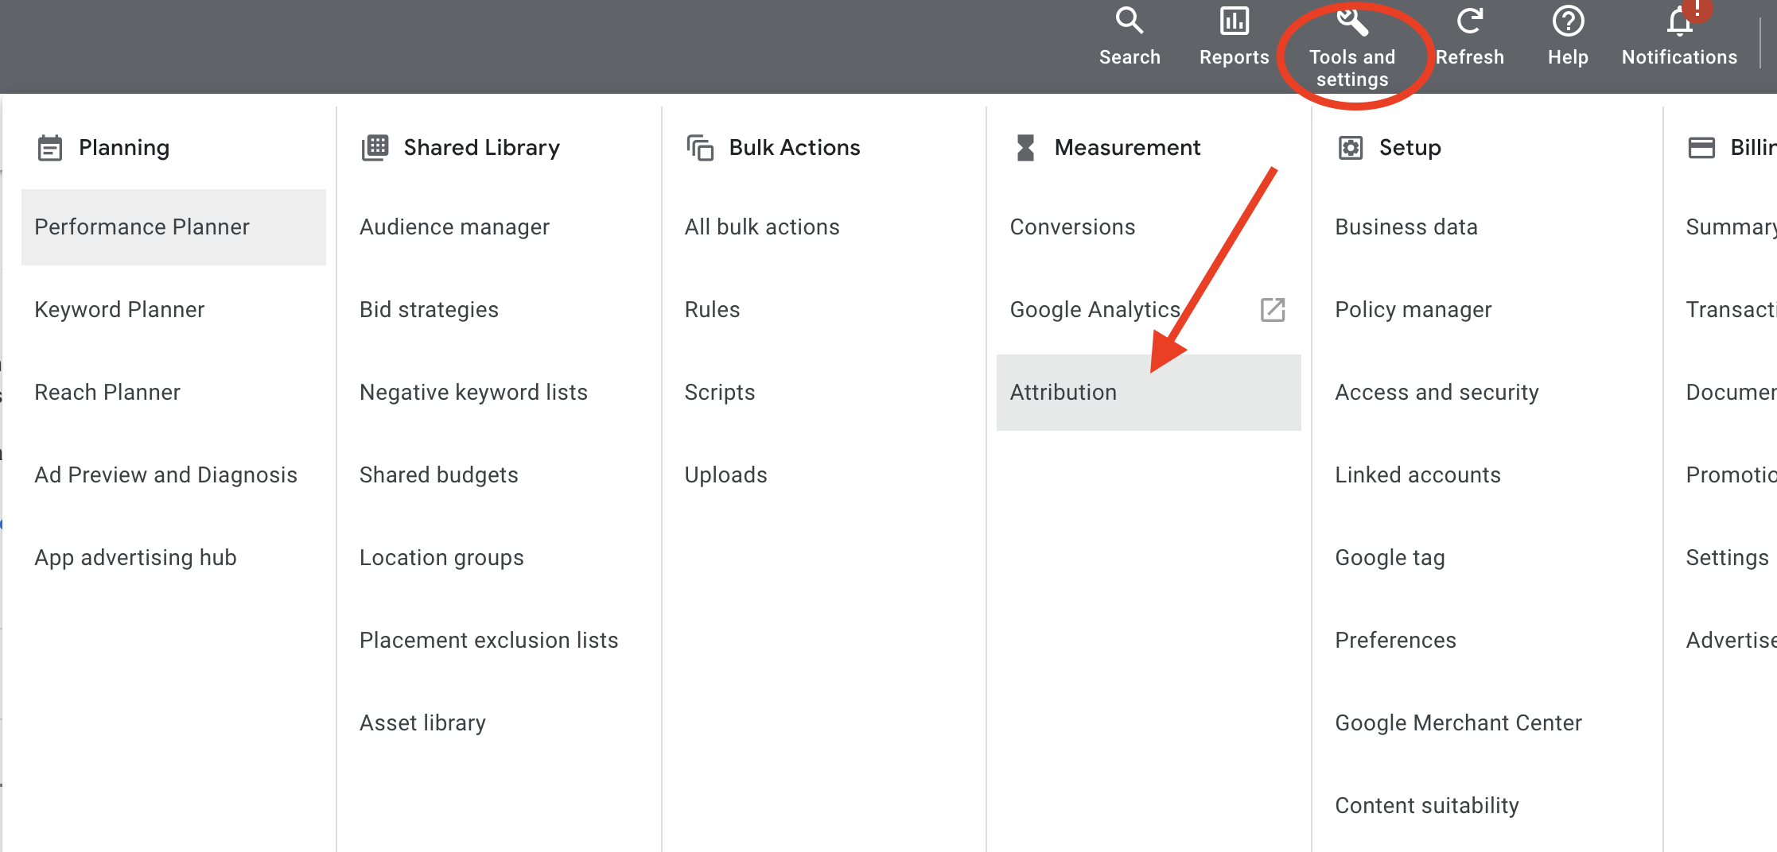Select Attribution under Measurement
Screen dimensions: 1777x852
click(1149, 393)
